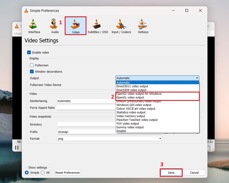Choose Colour ASCII art video output

[x=157, y=109]
